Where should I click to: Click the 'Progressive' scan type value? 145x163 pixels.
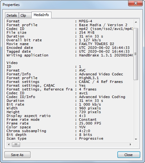(x=91, y=138)
